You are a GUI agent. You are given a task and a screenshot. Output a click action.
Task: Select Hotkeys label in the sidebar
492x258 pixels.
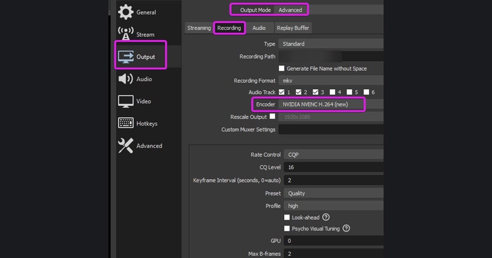[147, 123]
